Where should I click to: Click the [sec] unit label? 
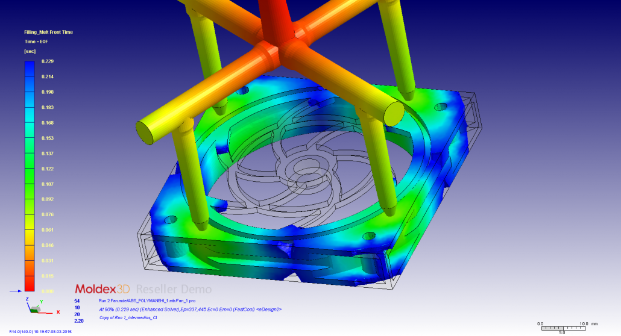30,52
